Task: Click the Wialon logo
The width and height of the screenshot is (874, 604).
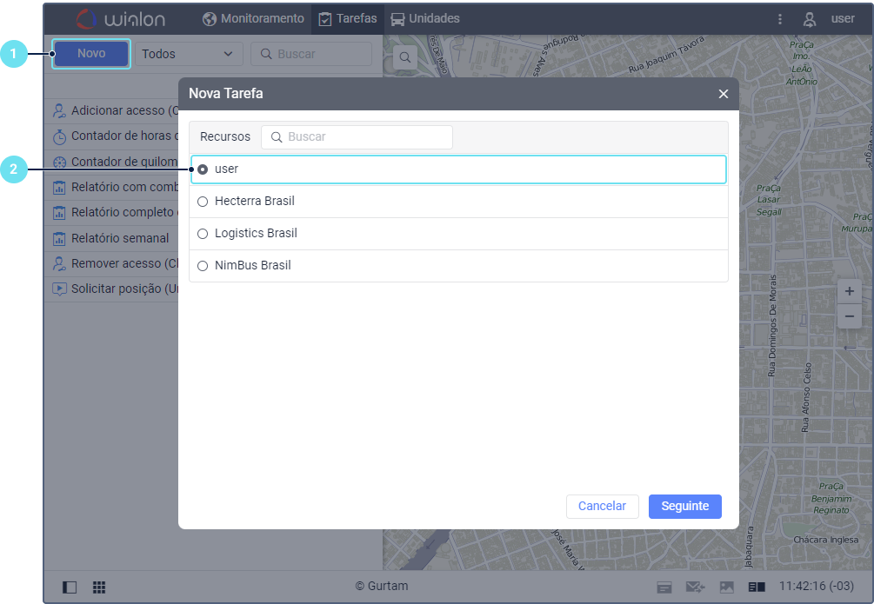Action: tap(120, 19)
